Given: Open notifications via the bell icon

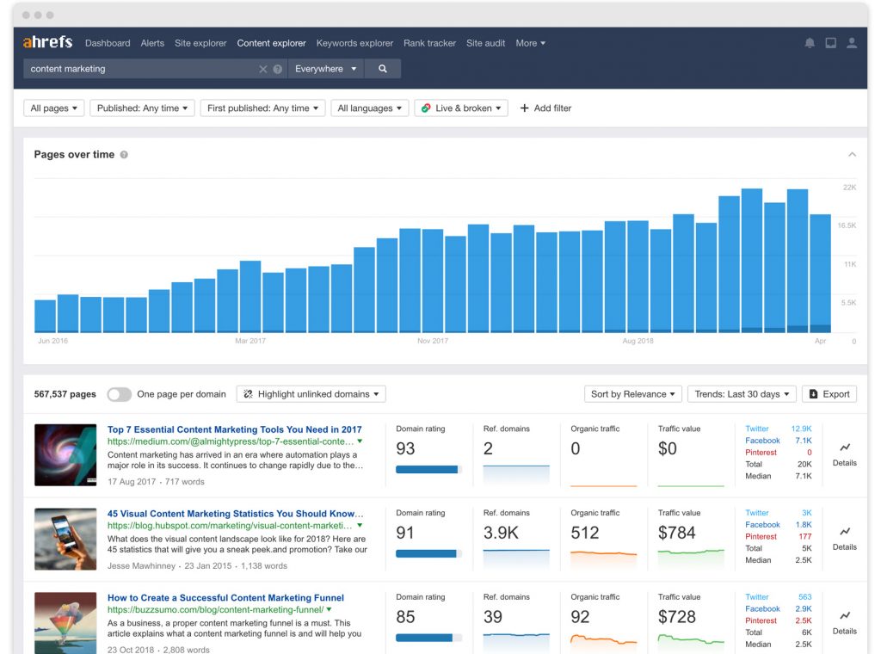Looking at the screenshot, I should click(810, 42).
